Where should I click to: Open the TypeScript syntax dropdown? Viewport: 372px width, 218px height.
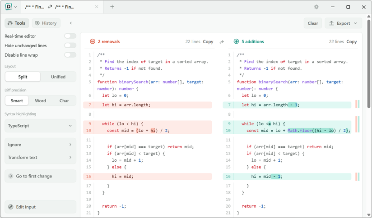[x=40, y=126]
